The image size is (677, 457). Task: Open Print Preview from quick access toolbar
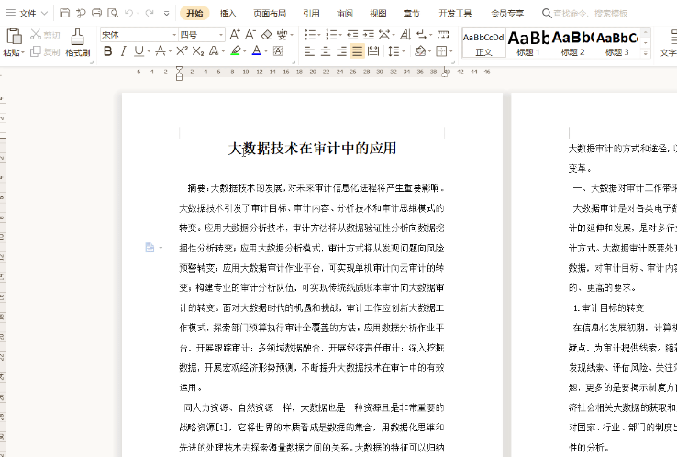click(111, 13)
